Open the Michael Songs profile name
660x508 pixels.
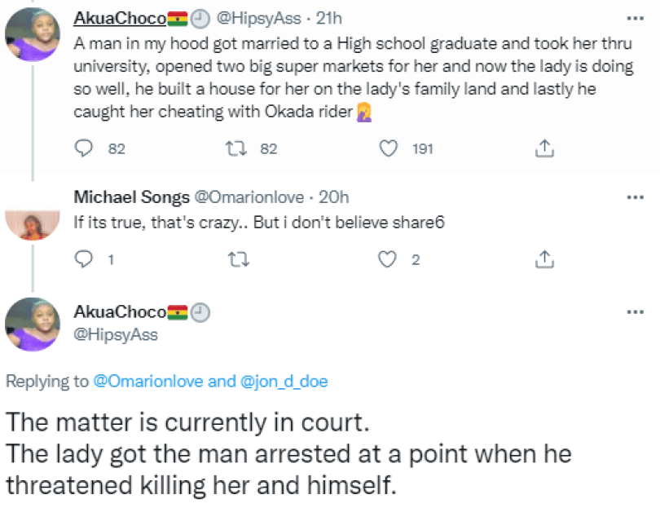[x=119, y=197]
